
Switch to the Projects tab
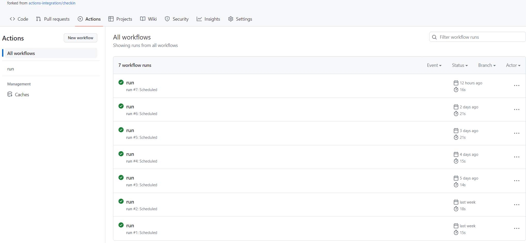[120, 19]
